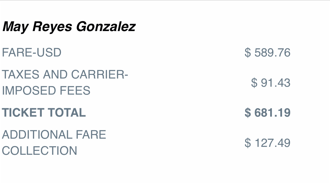Click the first name May
Viewport: 330px width, 183px height.
pos(15,27)
